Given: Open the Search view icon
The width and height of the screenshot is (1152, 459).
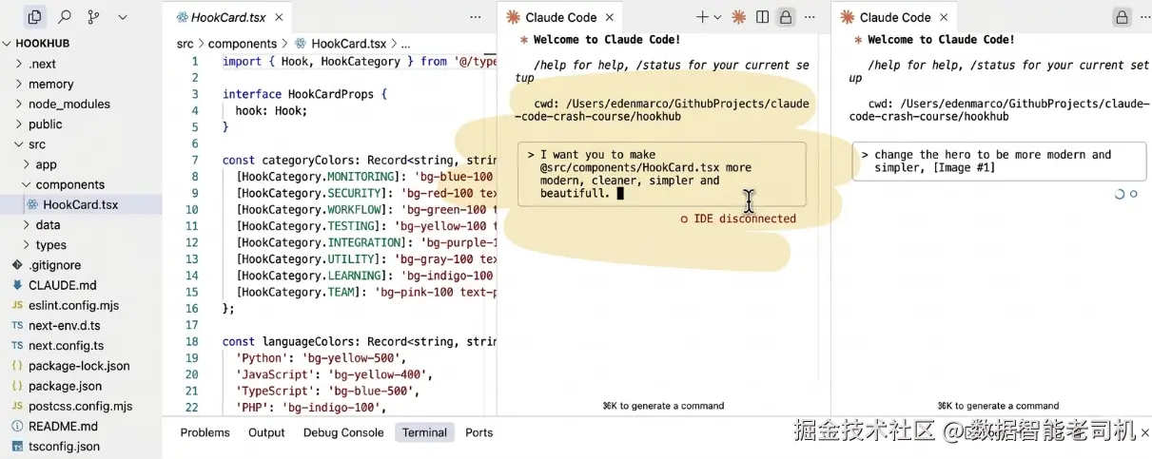Looking at the screenshot, I should [65, 17].
